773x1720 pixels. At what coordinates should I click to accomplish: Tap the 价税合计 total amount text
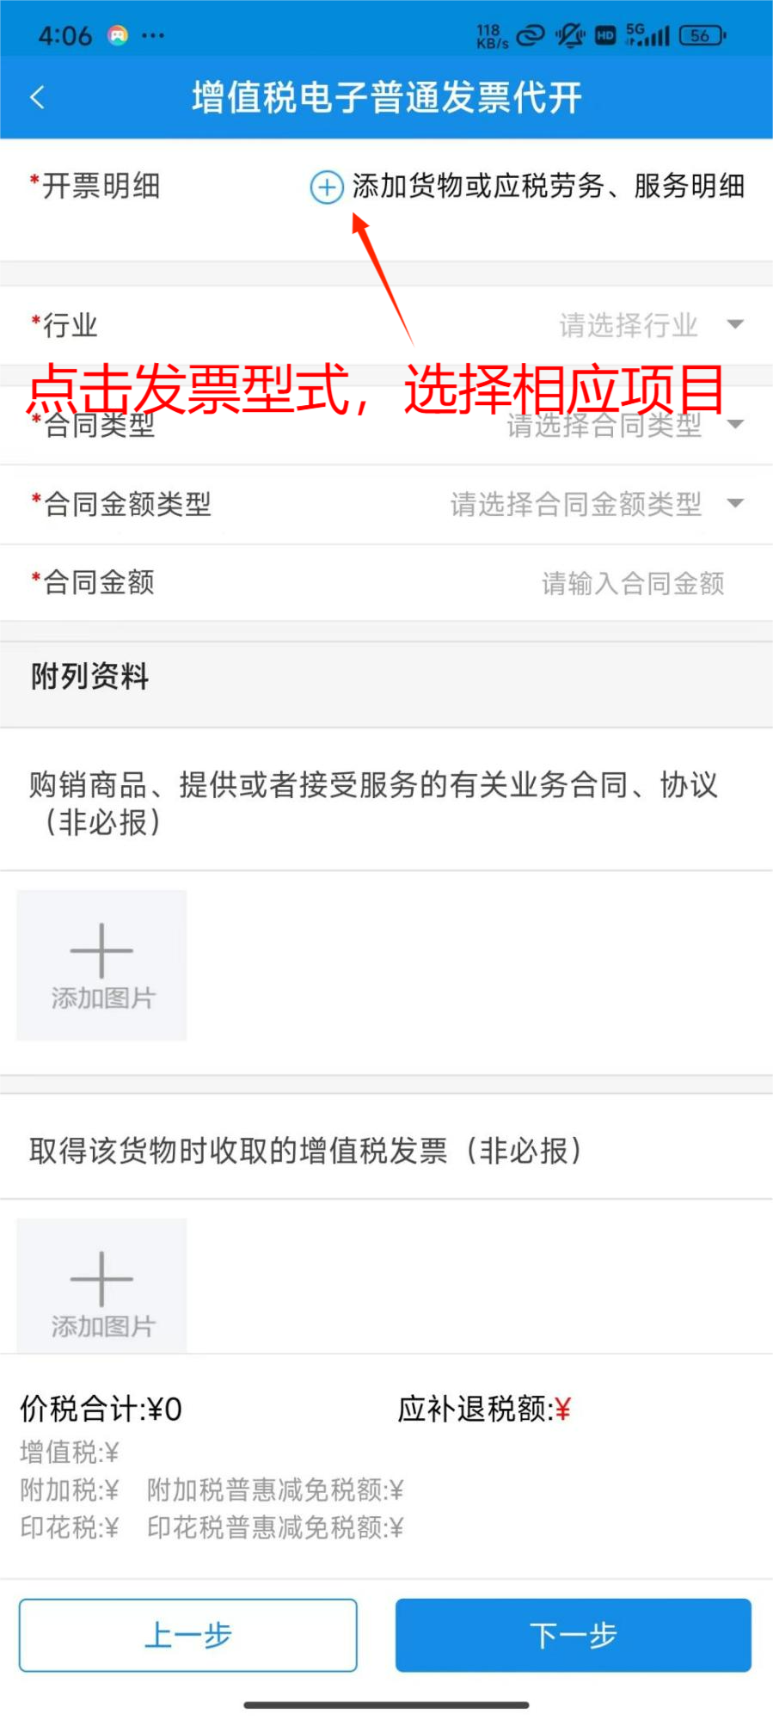click(101, 1410)
